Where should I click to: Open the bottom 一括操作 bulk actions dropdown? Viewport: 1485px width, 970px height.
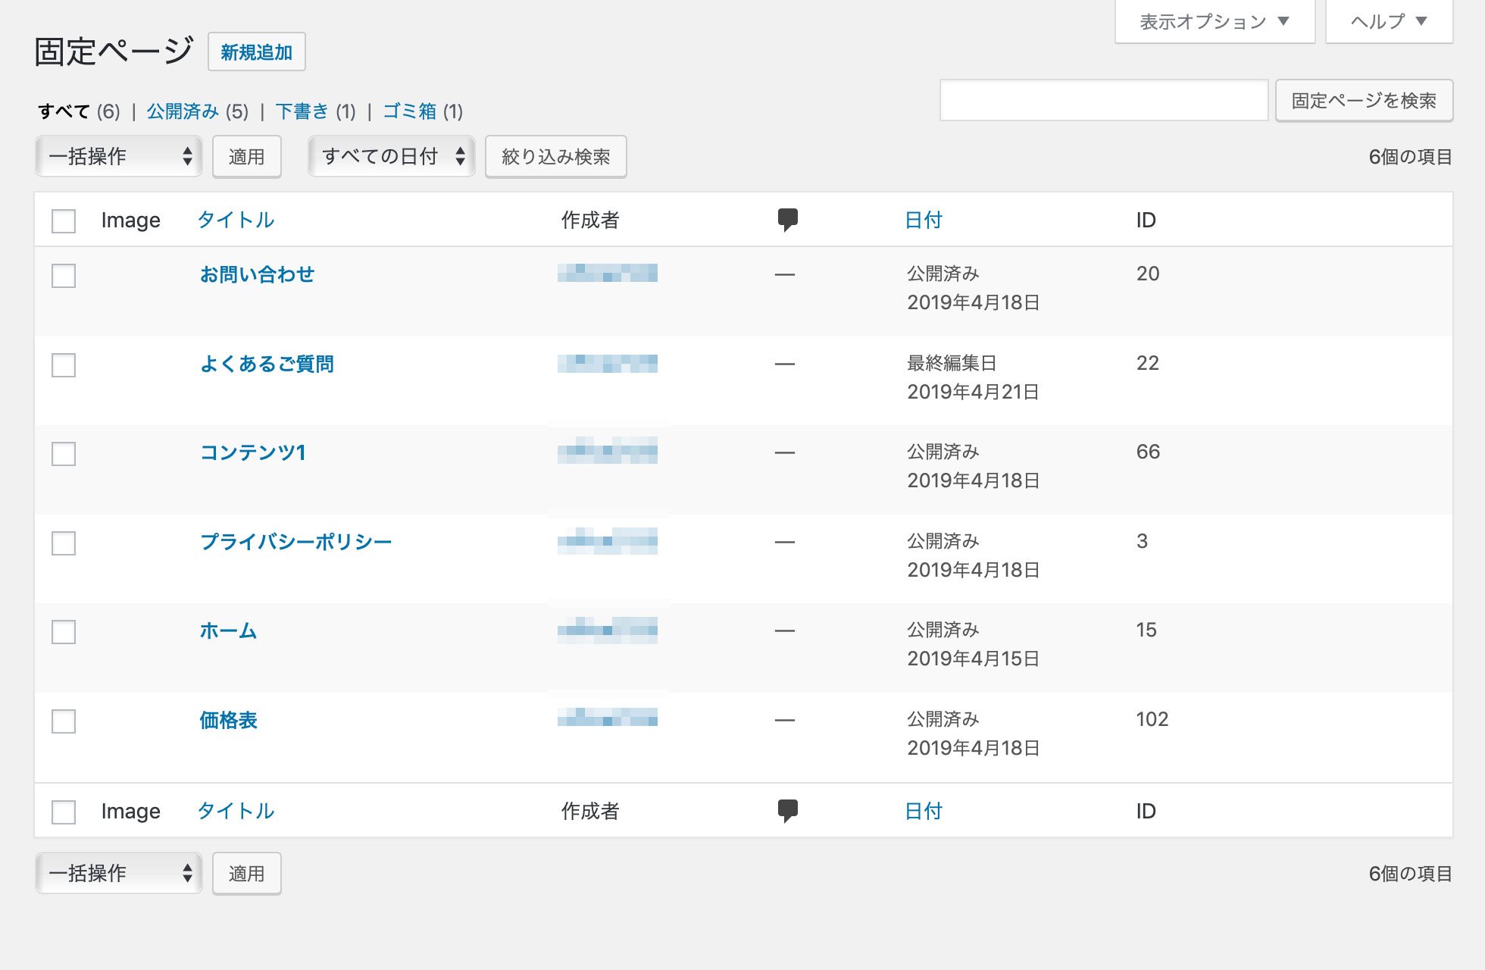[x=119, y=873]
